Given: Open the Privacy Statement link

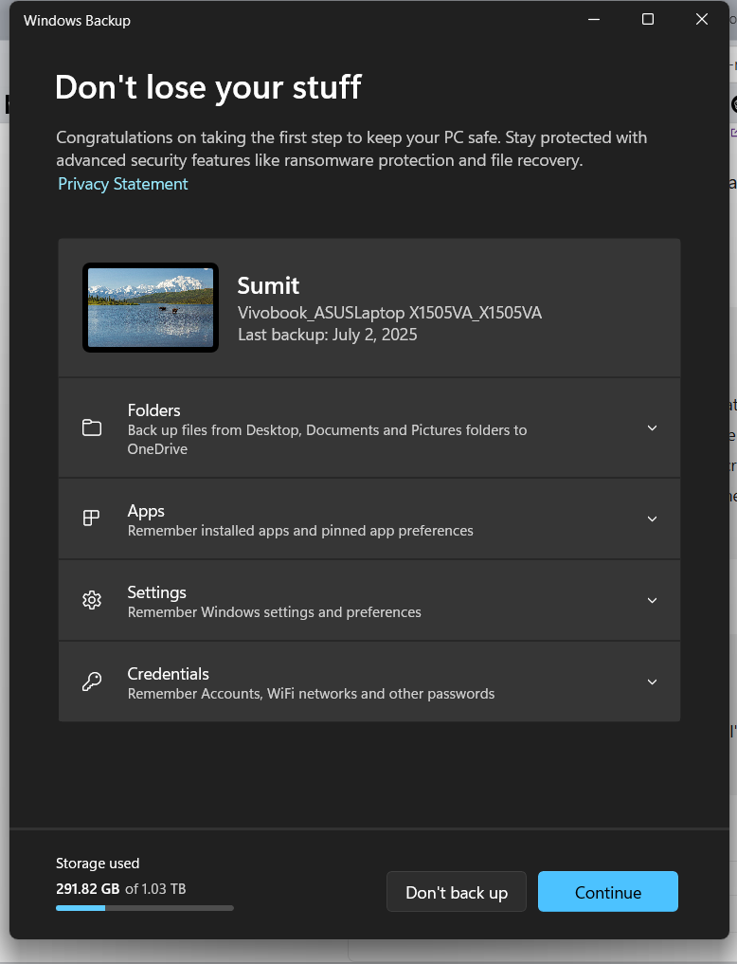Looking at the screenshot, I should (123, 184).
